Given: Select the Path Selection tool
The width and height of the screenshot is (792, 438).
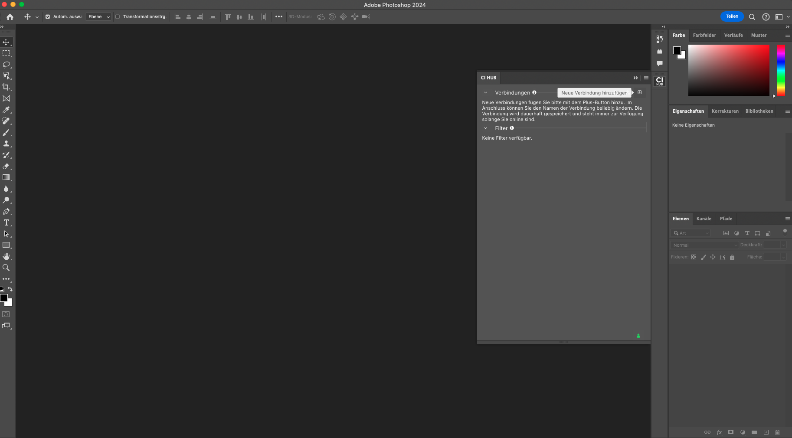Looking at the screenshot, I should point(6,234).
